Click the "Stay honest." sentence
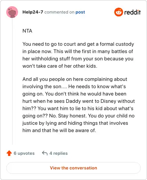The height and width of the screenshot is (180, 147). click(x=72, y=116)
